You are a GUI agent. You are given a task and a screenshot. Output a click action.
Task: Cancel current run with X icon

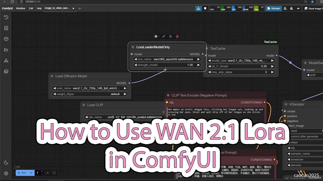coord(47,173)
